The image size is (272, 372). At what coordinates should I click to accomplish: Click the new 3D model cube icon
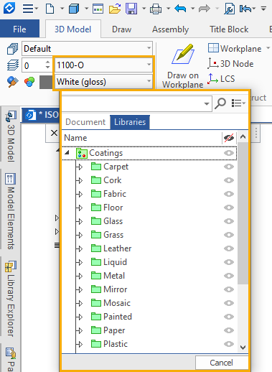pos(74,9)
